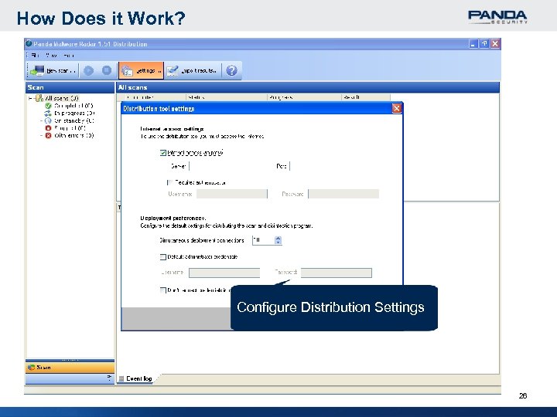Close the Distribution tool settings dialog

(x=396, y=108)
